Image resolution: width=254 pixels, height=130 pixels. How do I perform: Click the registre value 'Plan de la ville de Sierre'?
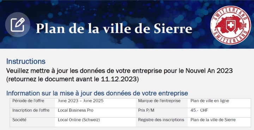click(x=213, y=120)
